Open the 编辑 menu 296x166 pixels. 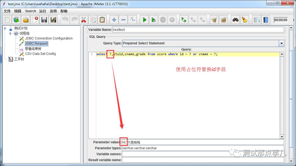point(18,11)
